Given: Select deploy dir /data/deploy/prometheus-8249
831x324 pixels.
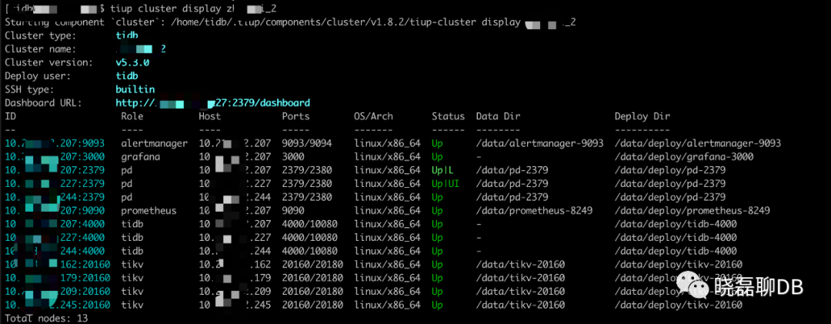Looking at the screenshot, I should pyautogui.click(x=692, y=211).
